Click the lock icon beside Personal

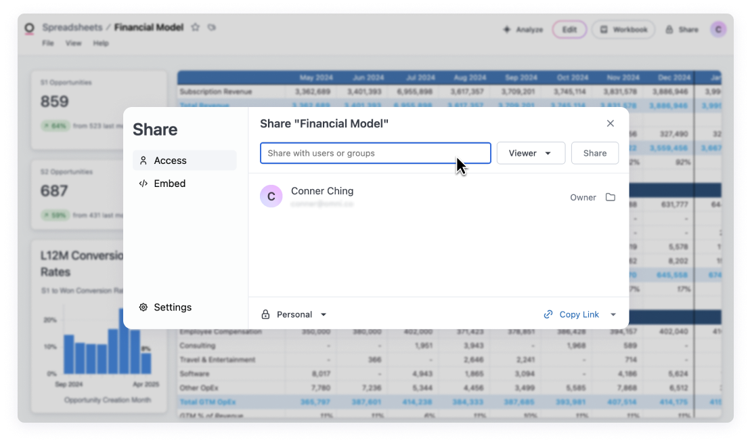[x=266, y=314]
